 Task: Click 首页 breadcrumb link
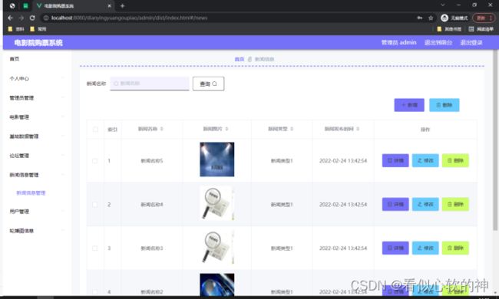click(x=240, y=59)
